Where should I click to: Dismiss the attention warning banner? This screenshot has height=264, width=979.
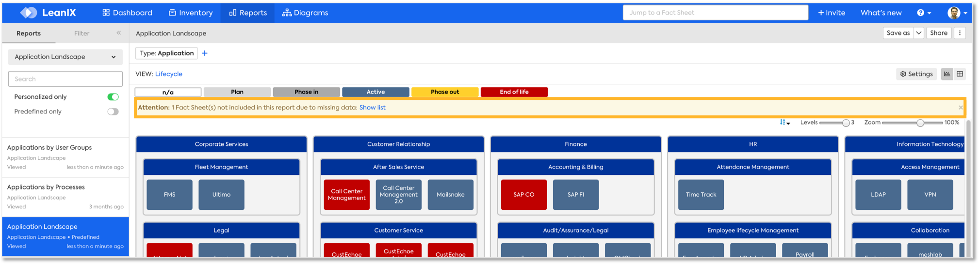tap(961, 108)
